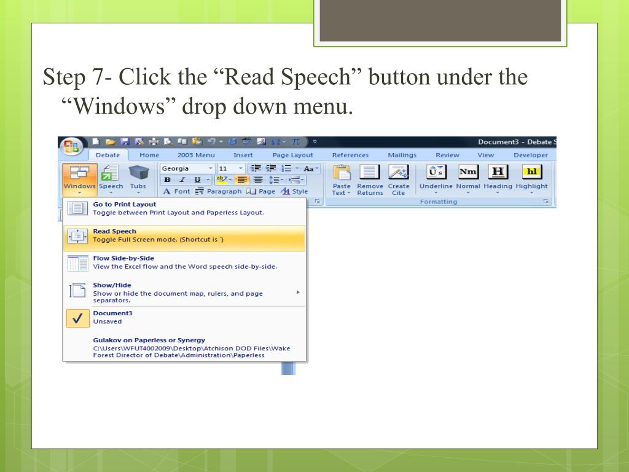Toggle Underline U button in font group

(x=197, y=180)
